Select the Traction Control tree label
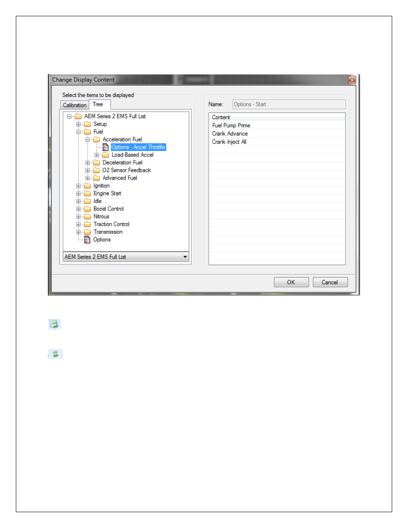The width and height of the screenshot is (408, 528). point(112,224)
